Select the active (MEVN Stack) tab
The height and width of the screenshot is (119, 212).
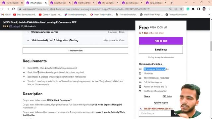point(36,3)
